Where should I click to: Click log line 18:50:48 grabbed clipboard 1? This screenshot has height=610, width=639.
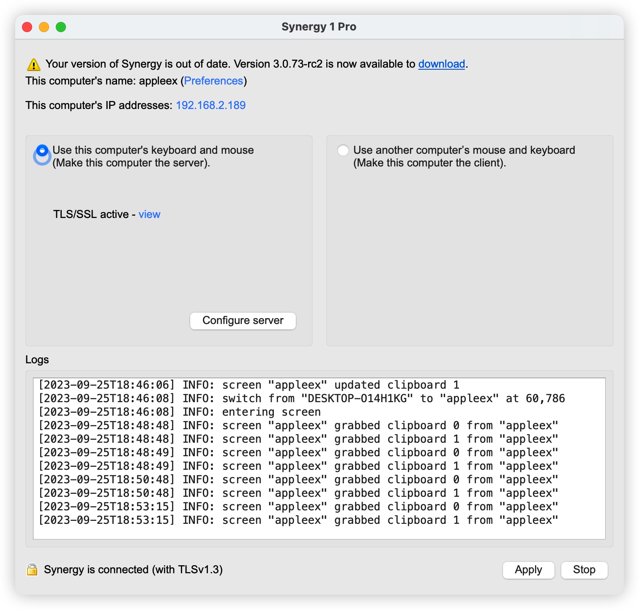click(x=298, y=493)
